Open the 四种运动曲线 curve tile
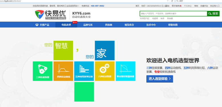 [63, 71]
